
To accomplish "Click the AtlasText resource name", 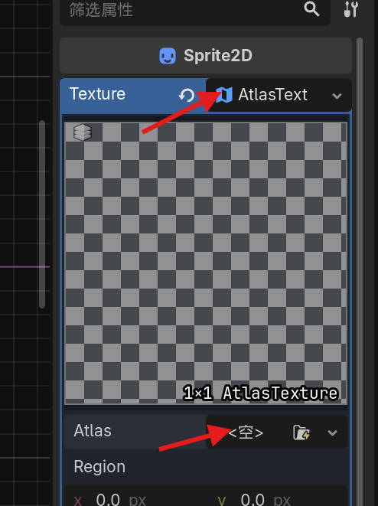I will 272,95.
